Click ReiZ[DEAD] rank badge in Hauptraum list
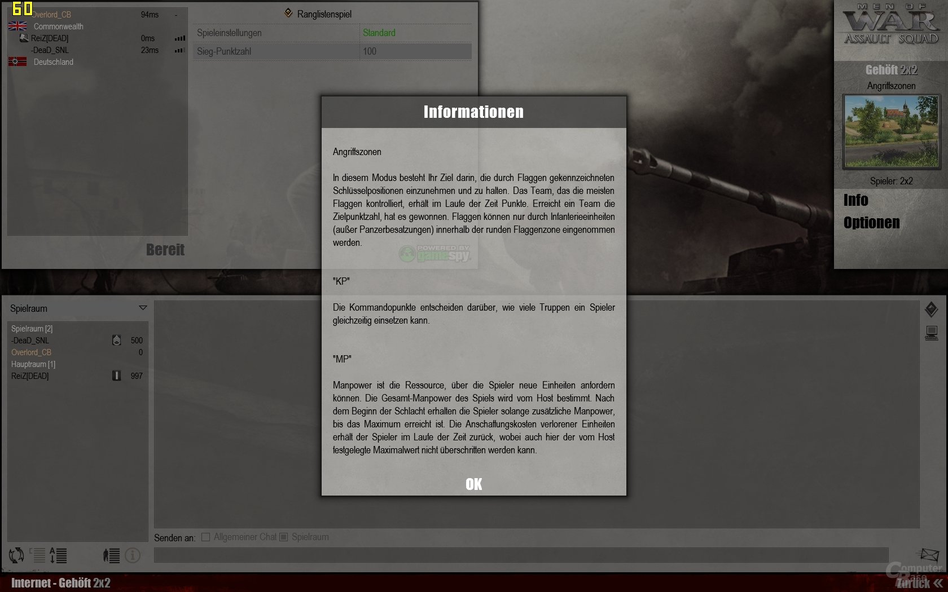Screen dimensions: 948x592 coord(116,375)
